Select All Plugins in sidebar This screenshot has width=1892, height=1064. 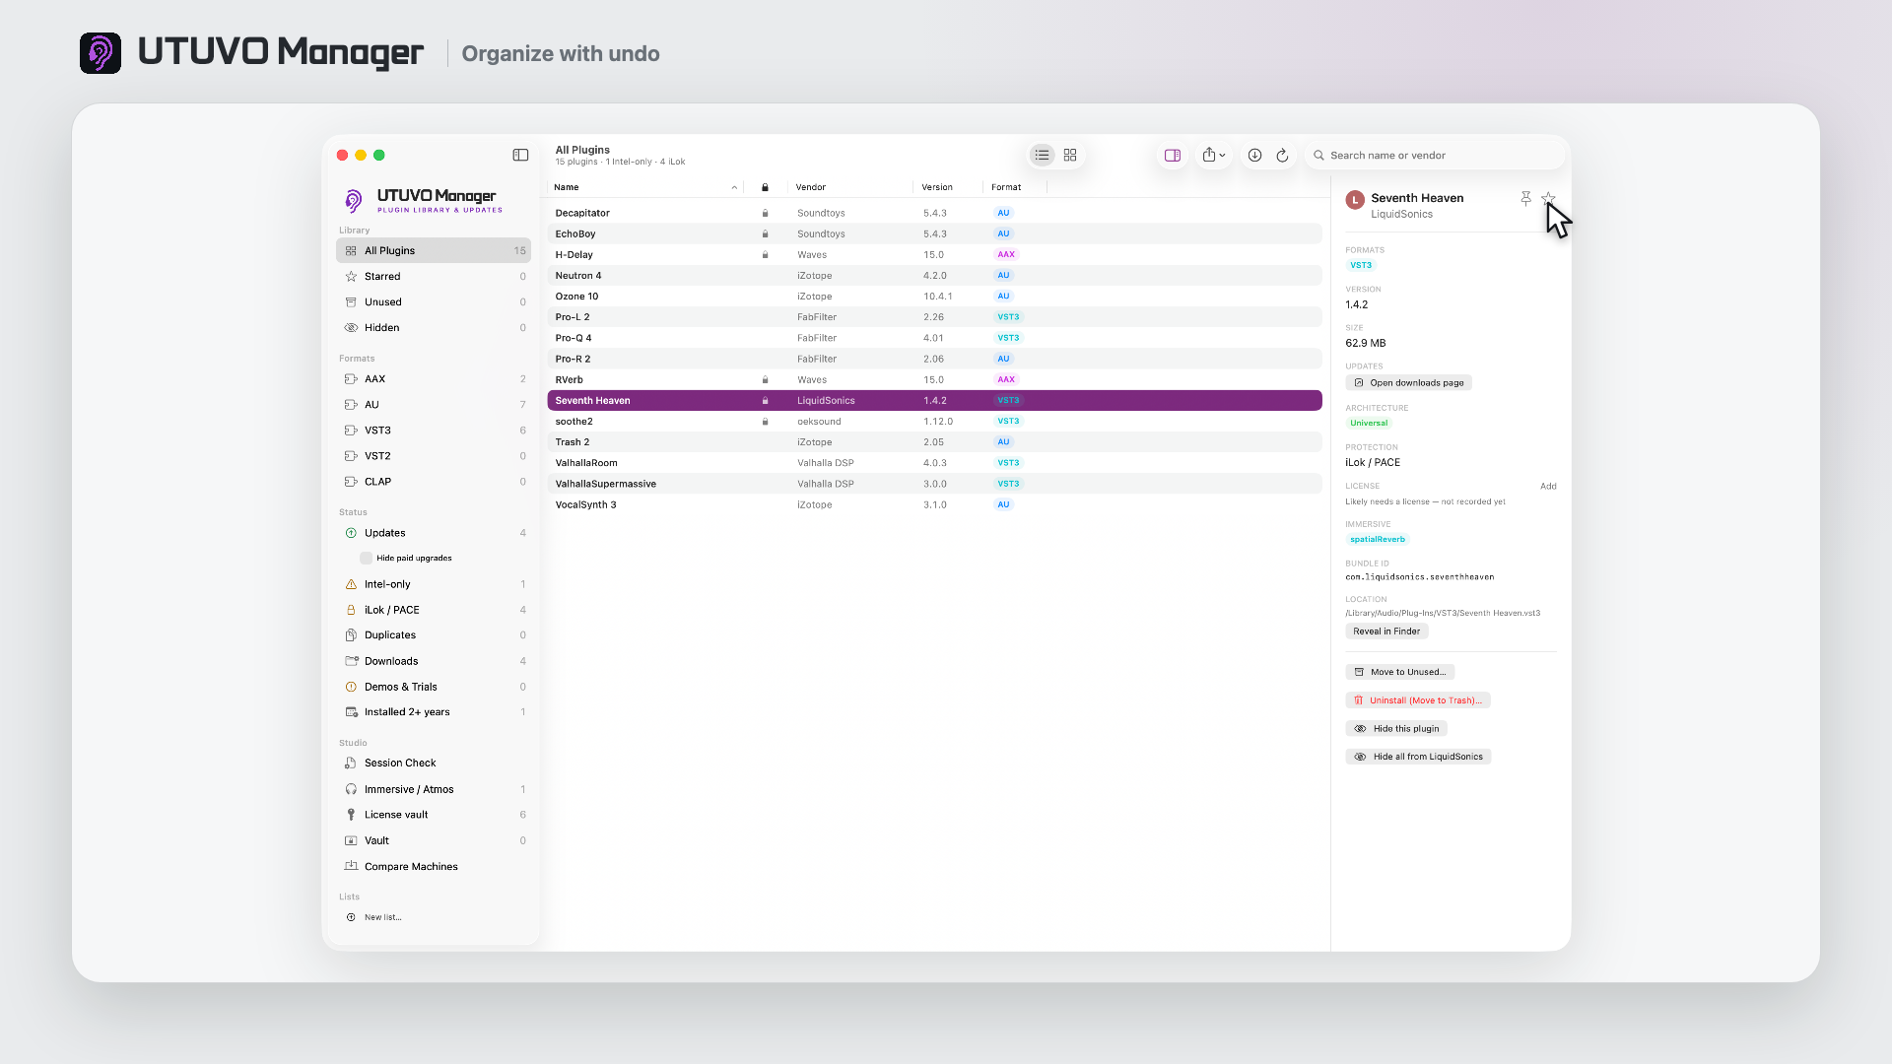(434, 250)
